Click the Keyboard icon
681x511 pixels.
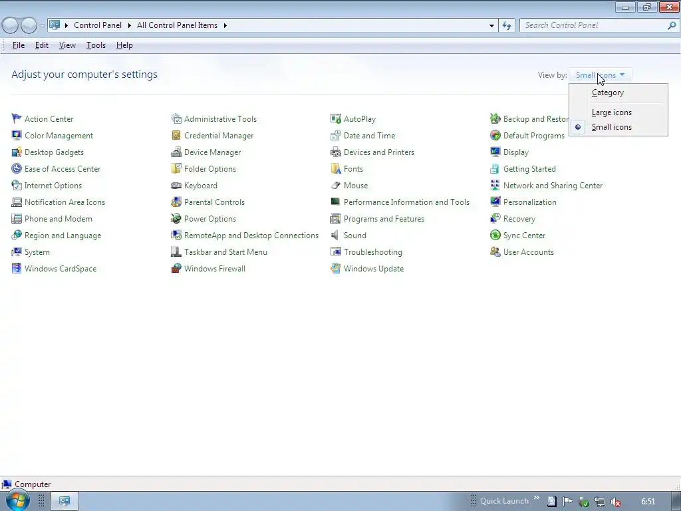(176, 185)
